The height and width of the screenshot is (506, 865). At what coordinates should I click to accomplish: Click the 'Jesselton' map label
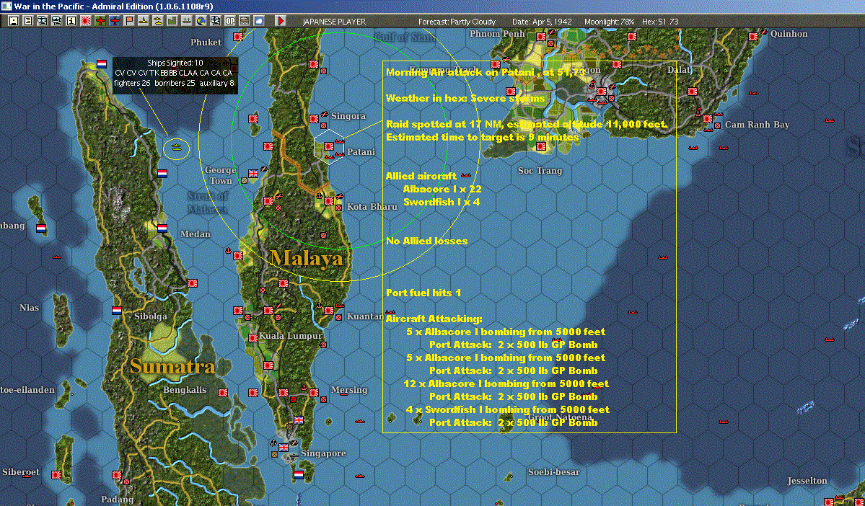(x=807, y=481)
